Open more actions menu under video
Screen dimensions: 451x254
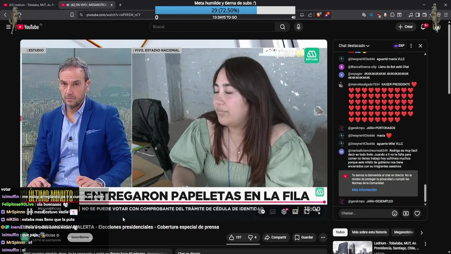point(323,237)
